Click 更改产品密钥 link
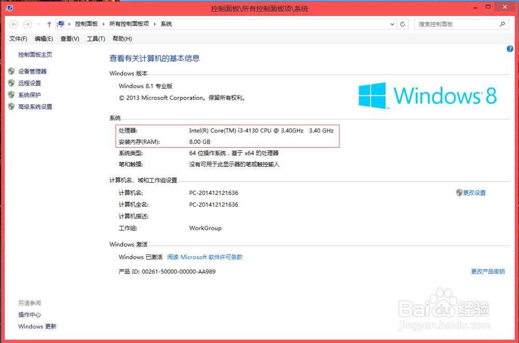 (488, 271)
